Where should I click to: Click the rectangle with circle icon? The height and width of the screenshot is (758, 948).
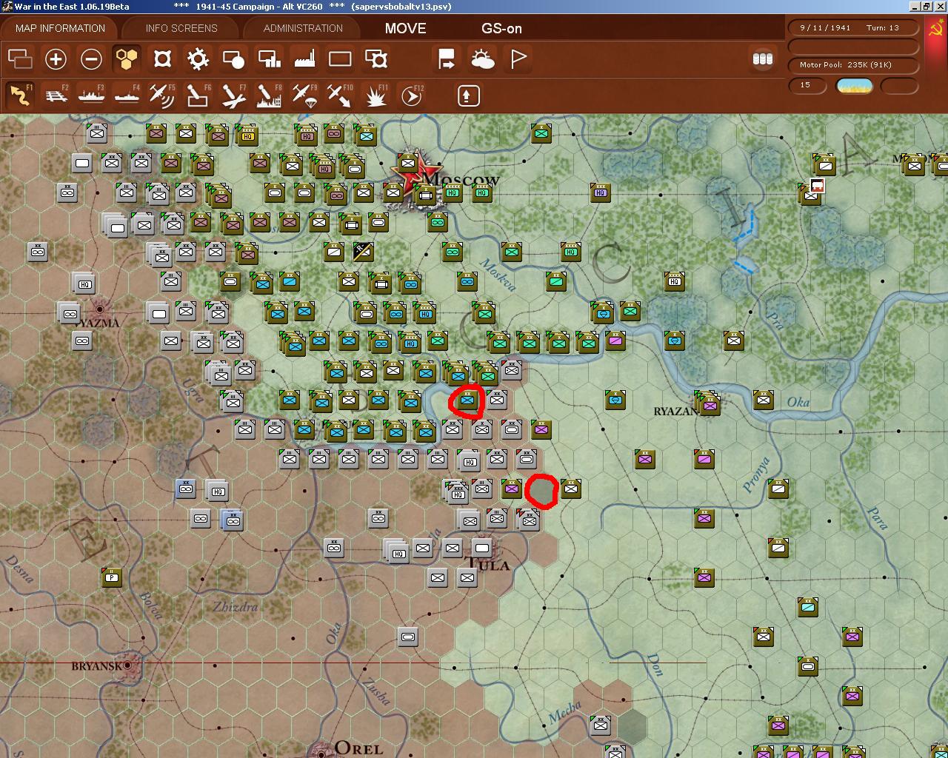click(233, 58)
